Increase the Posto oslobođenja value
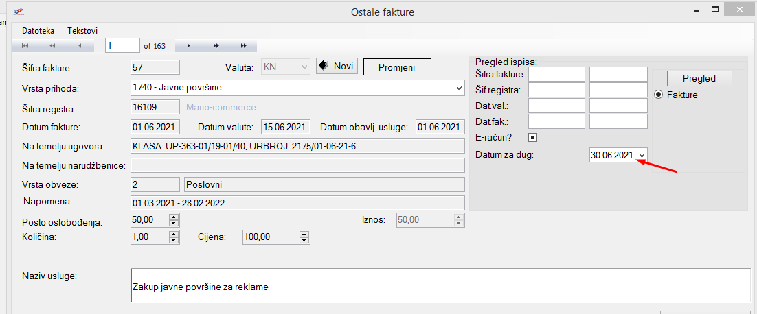Viewport: 757px width, 314px height. (173, 217)
